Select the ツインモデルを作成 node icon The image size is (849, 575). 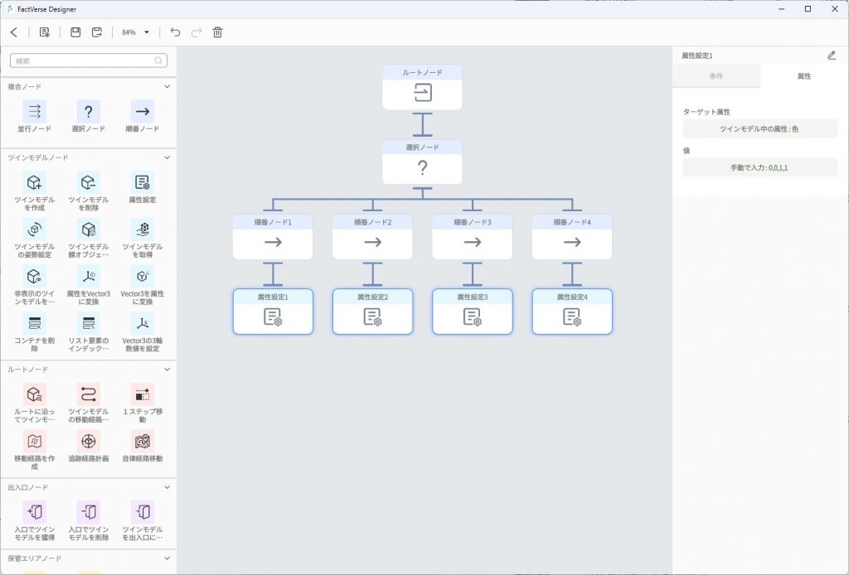click(x=35, y=182)
